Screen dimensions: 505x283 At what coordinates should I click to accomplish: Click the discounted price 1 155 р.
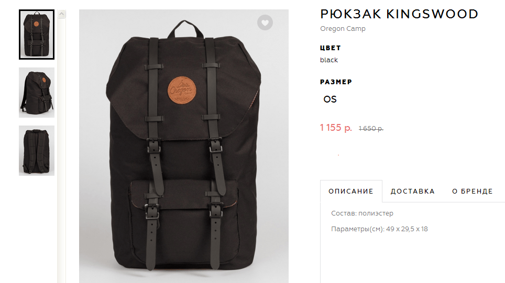(336, 128)
